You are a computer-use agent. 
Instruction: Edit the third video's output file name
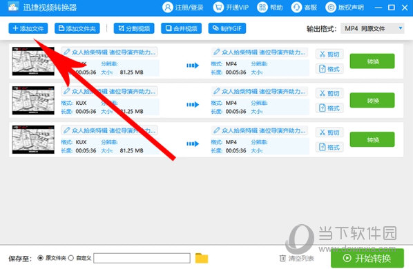(260, 130)
